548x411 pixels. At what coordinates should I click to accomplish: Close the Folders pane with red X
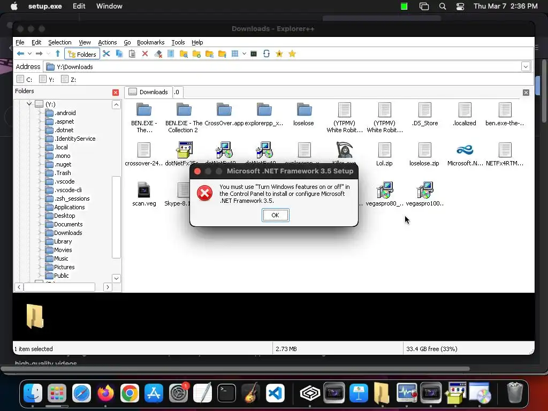coord(116,93)
